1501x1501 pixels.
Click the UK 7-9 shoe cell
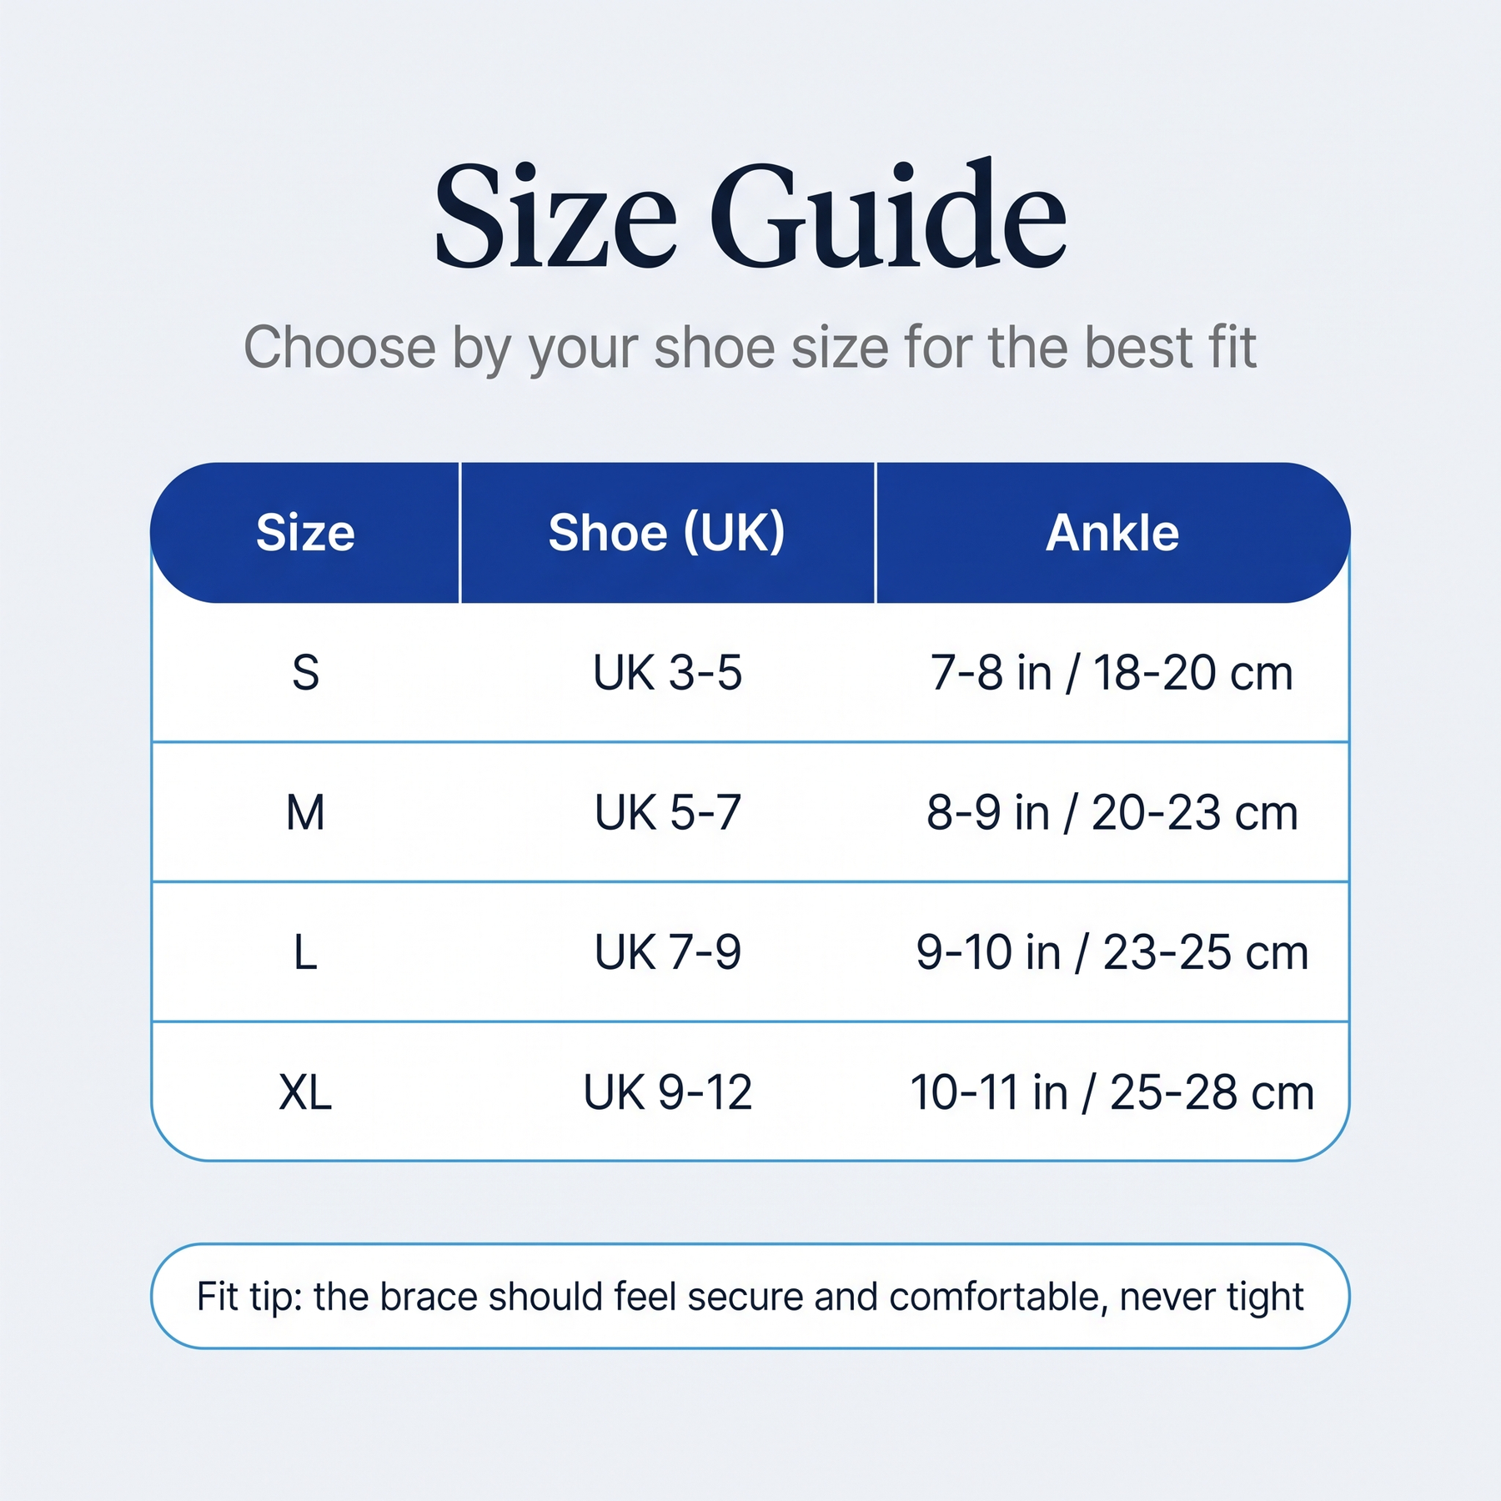point(667,952)
